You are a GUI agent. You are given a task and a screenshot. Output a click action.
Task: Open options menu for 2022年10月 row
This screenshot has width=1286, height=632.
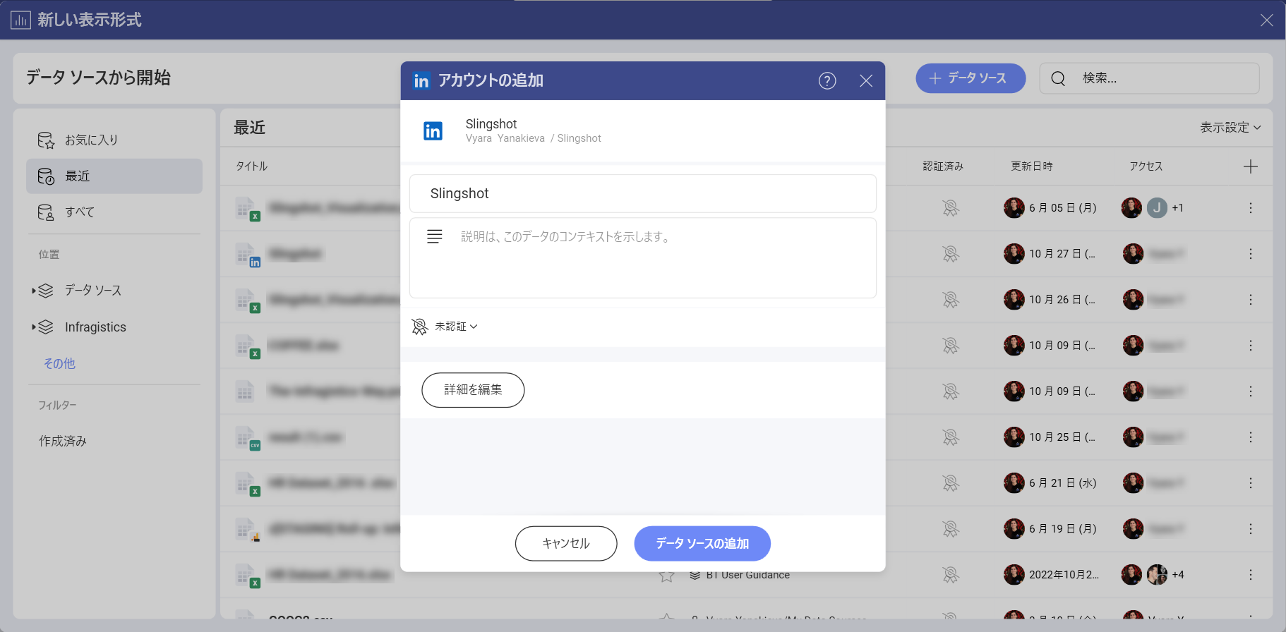[x=1251, y=575]
